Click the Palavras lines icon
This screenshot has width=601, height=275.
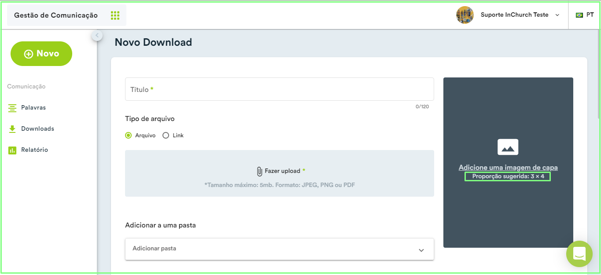12,108
